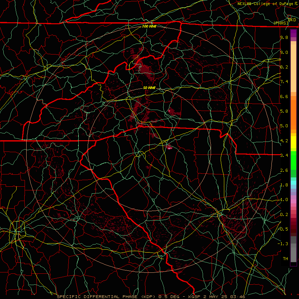Pick the bright green segment of the color bar

[x=293, y=160]
